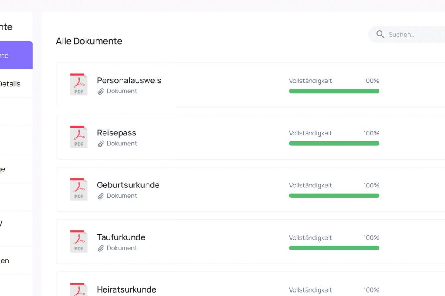Click the paperclip icon under Reisepass
The height and width of the screenshot is (296, 445).
click(101, 144)
